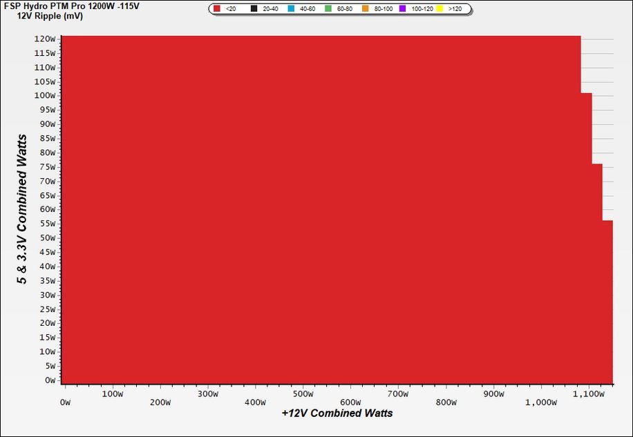633x437 pixels.
Task: Click the '80W' y-axis label
Action: [47, 153]
